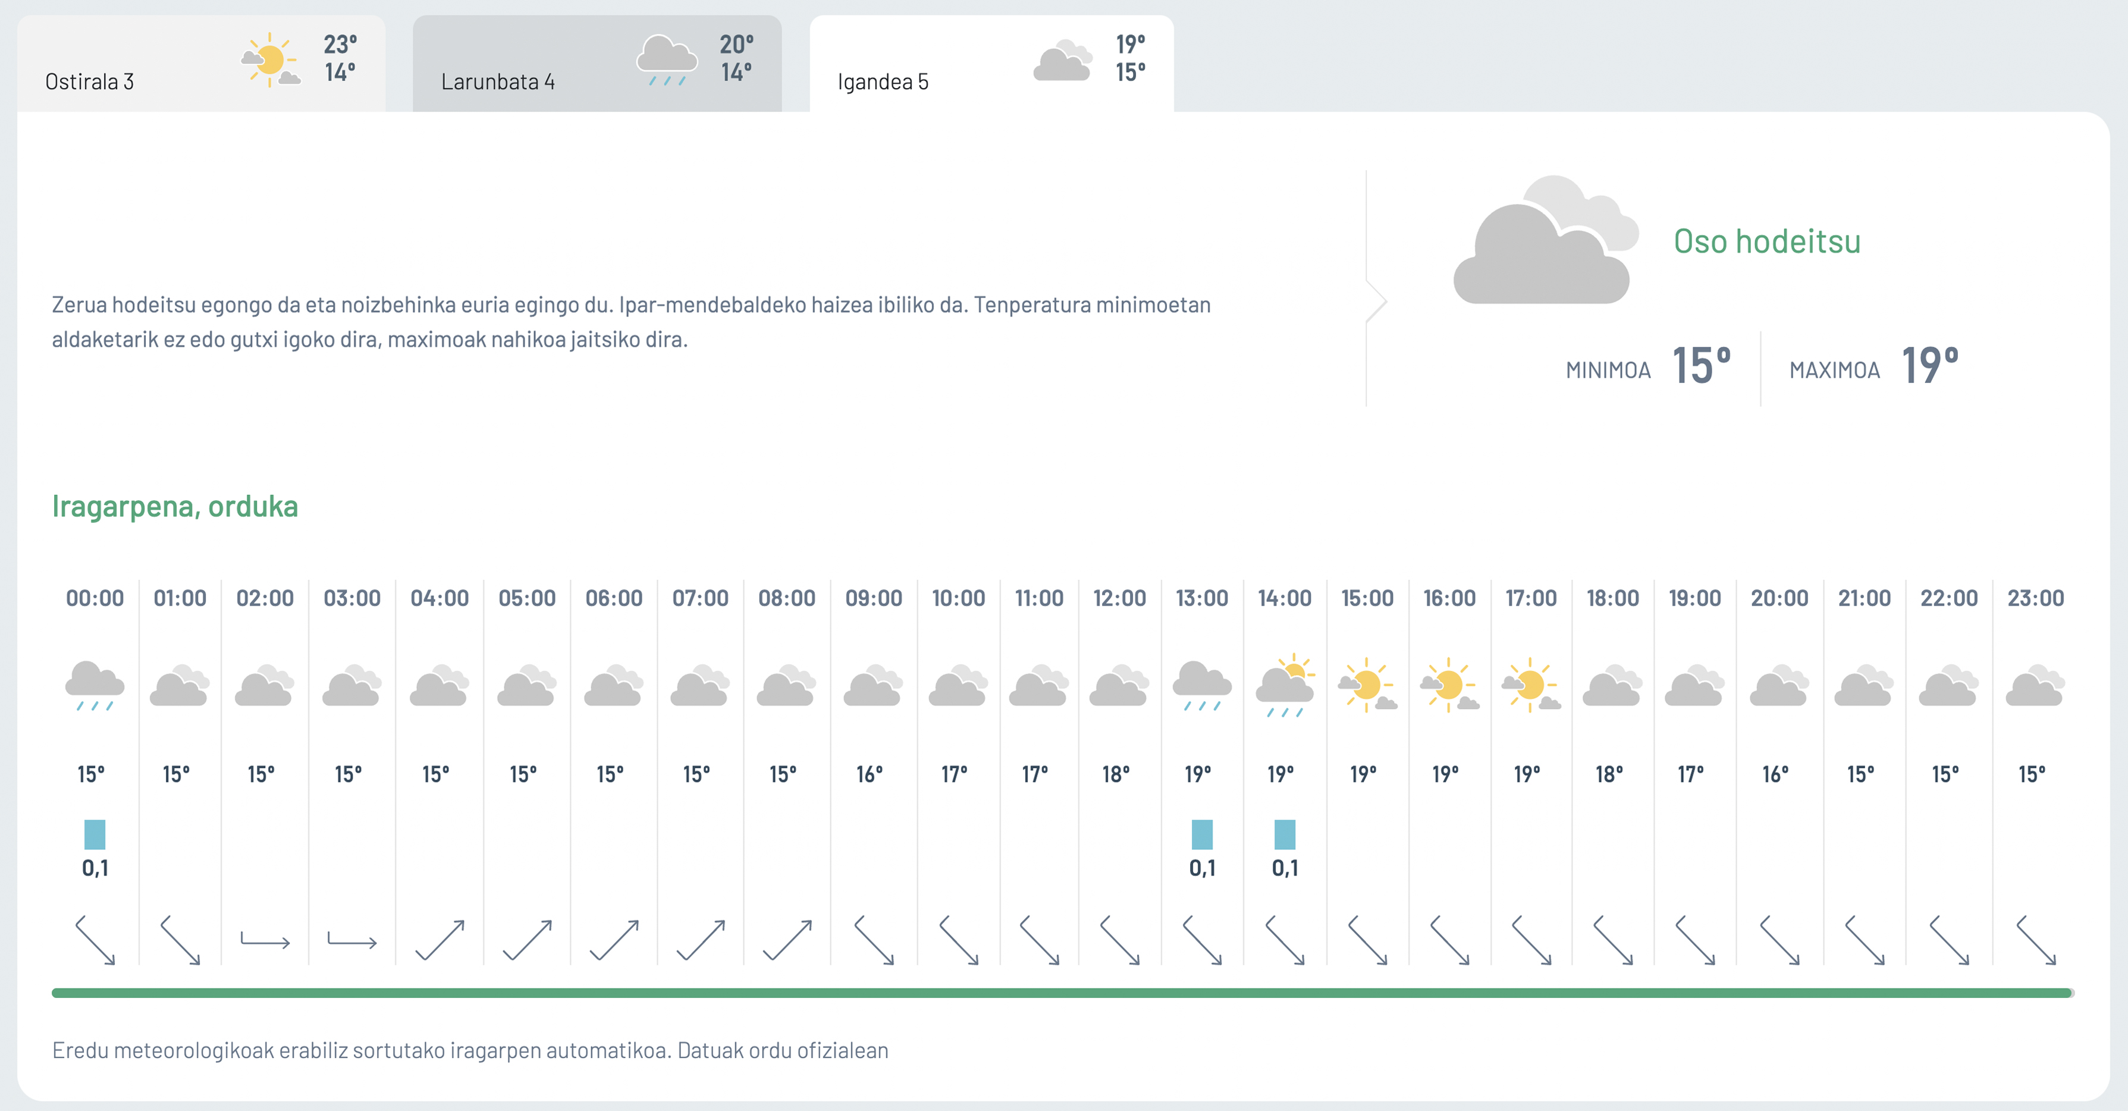Click the sunny icon under 17:00
The image size is (2128, 1111).
click(x=1531, y=685)
